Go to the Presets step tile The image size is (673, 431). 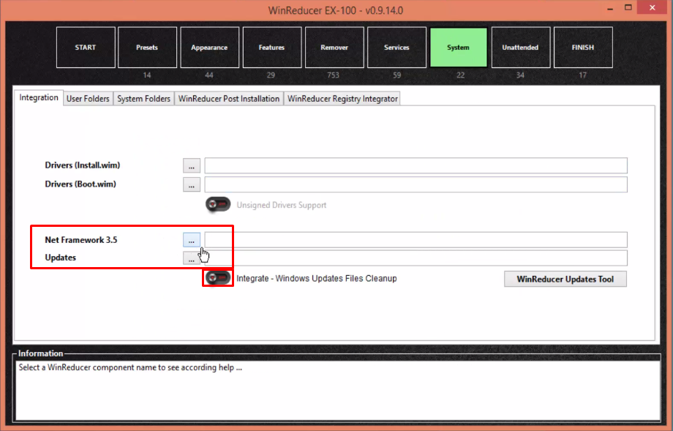tap(147, 48)
